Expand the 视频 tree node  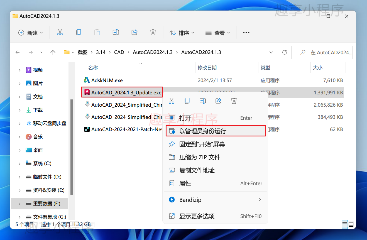[x=19, y=70]
